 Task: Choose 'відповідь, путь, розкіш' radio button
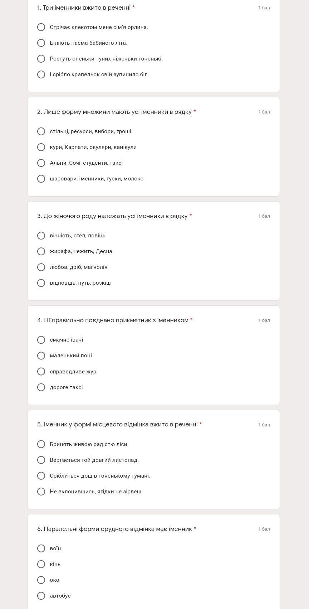(x=41, y=283)
